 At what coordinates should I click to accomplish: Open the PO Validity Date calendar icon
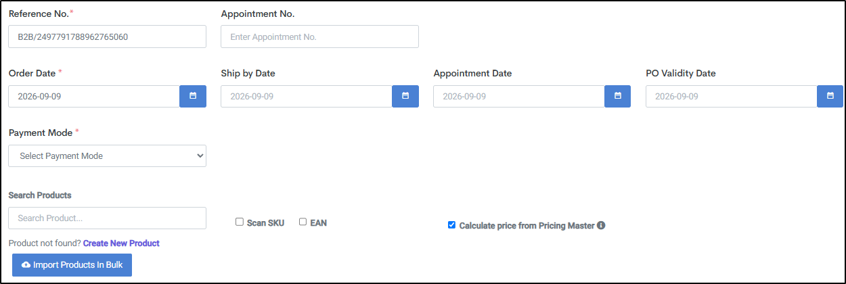tap(830, 96)
